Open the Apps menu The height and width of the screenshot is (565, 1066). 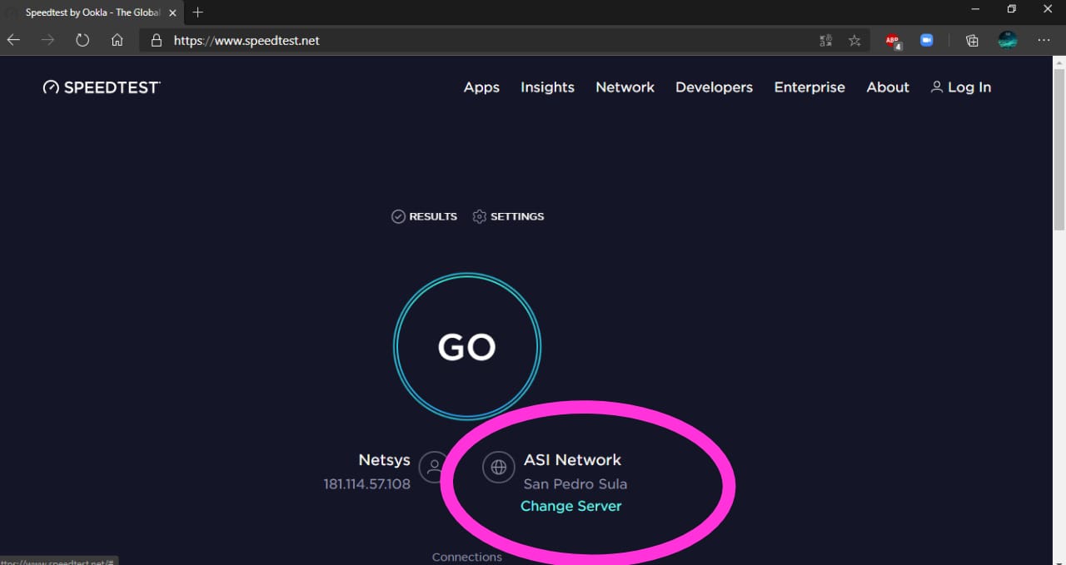[x=481, y=87]
